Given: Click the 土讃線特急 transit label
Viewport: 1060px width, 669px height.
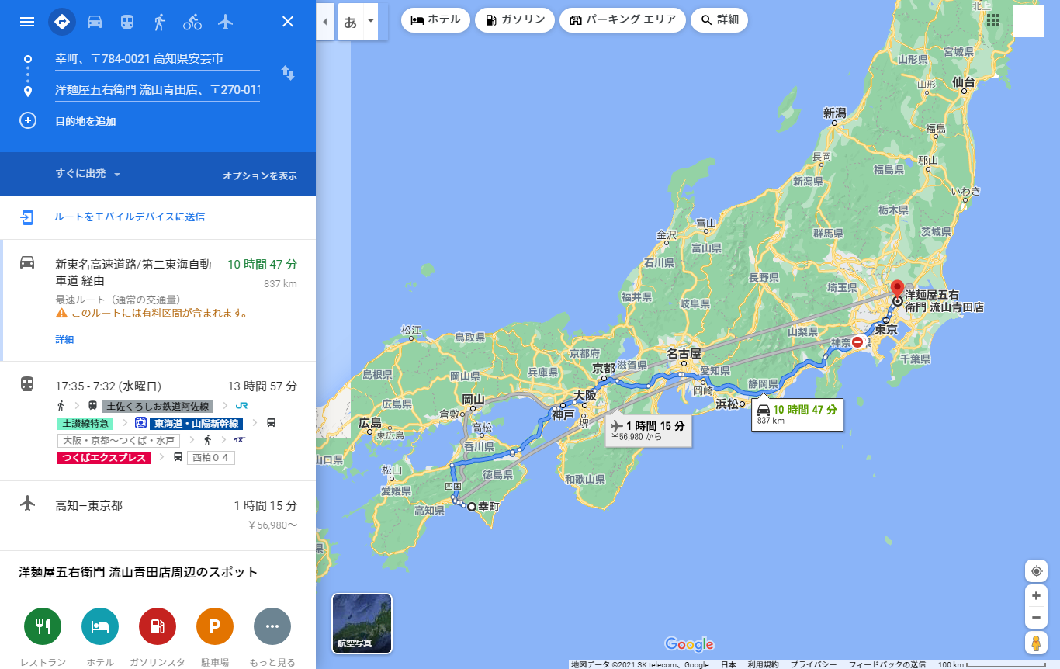Looking at the screenshot, I should coord(85,424).
